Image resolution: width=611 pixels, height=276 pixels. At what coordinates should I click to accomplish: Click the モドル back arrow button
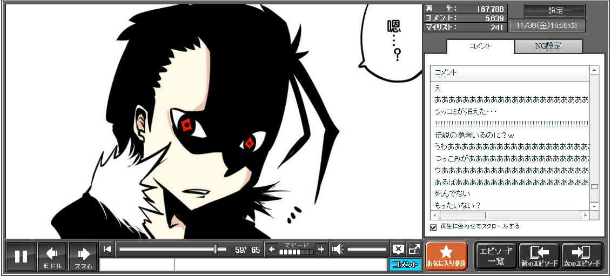pyautogui.click(x=52, y=256)
